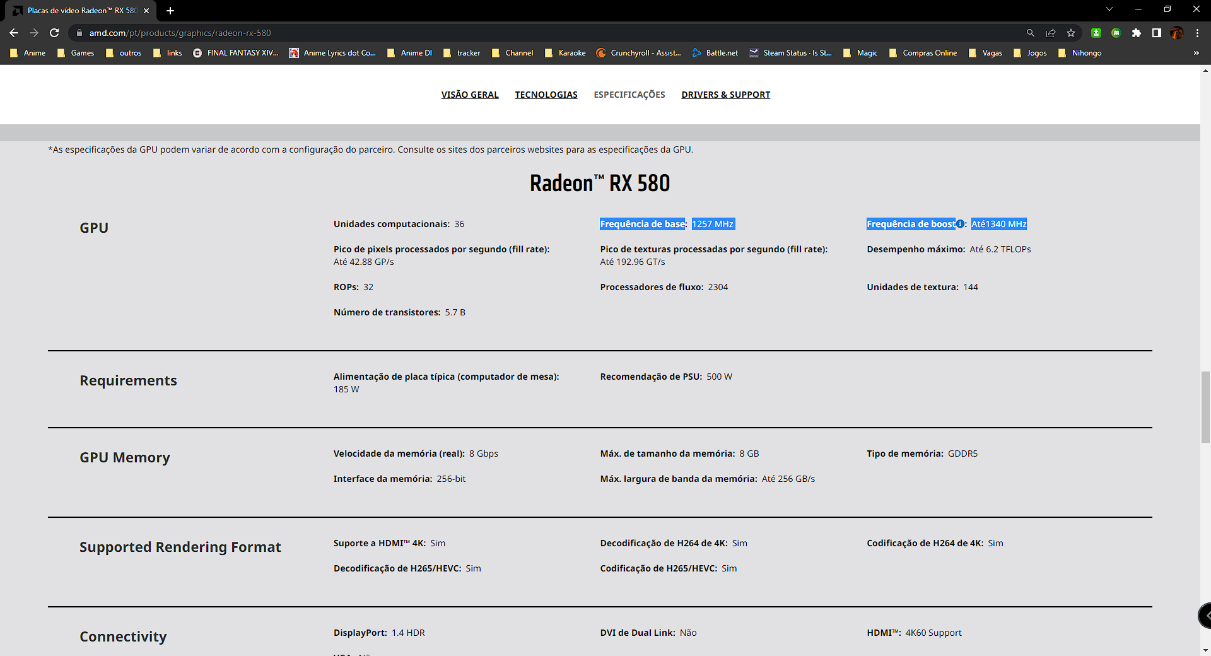The width and height of the screenshot is (1211, 656).
Task: Open the Magic bookmarks folder
Action: [860, 53]
